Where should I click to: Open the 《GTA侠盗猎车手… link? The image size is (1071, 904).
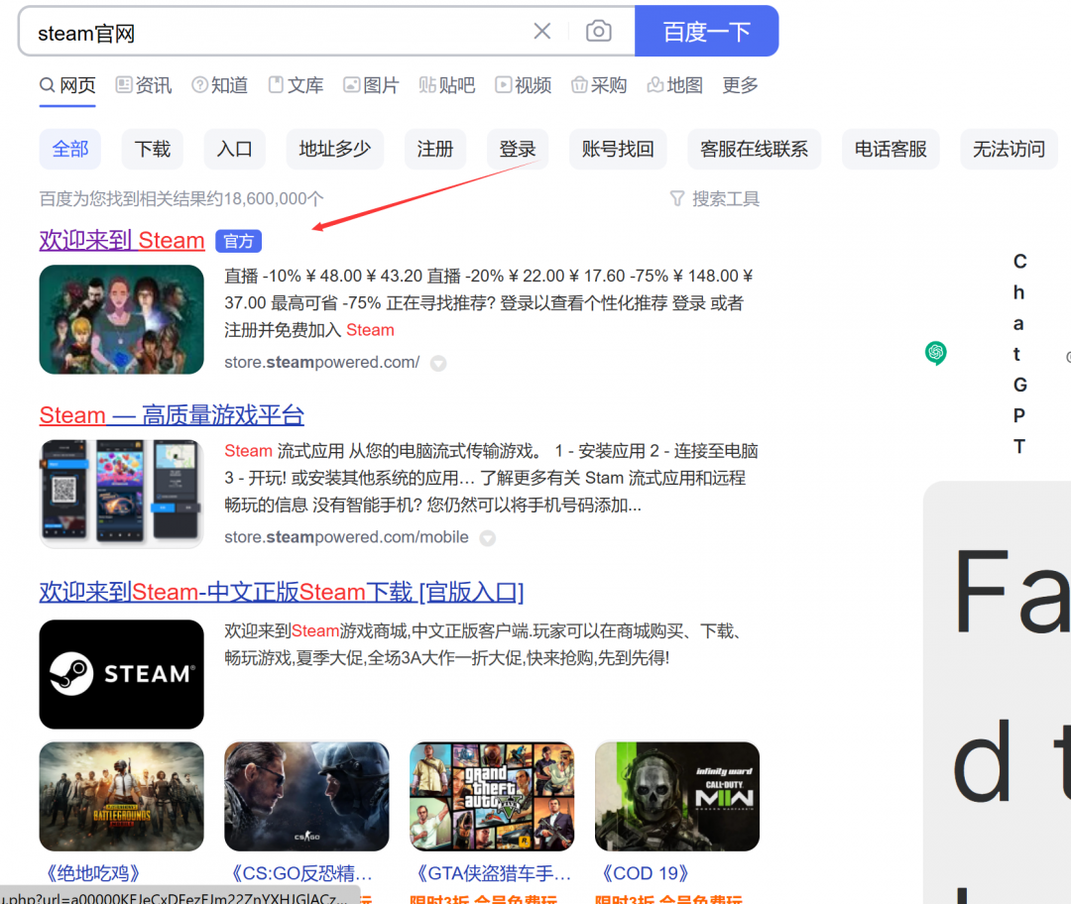(x=491, y=873)
